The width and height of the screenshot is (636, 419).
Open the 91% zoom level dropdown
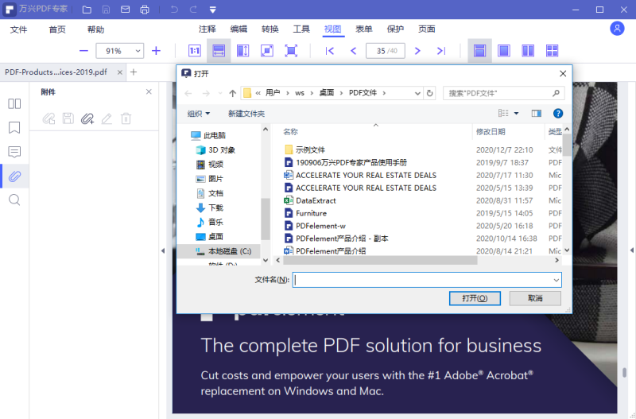pyautogui.click(x=138, y=51)
